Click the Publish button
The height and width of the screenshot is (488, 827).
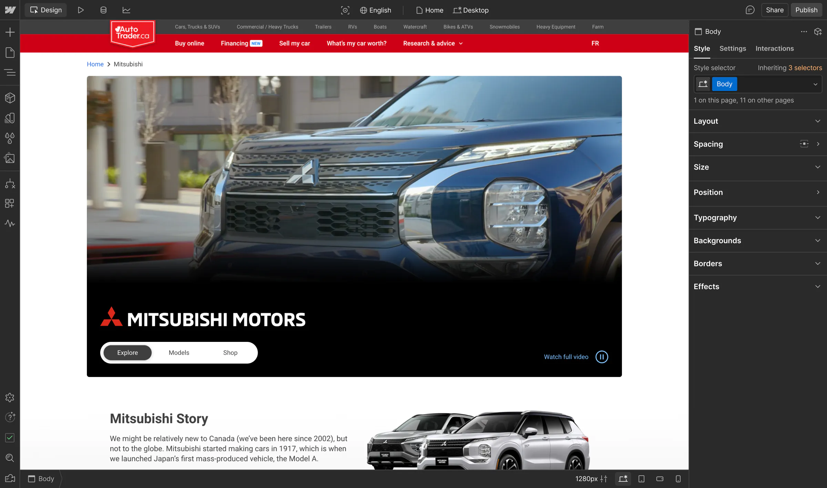(806, 10)
